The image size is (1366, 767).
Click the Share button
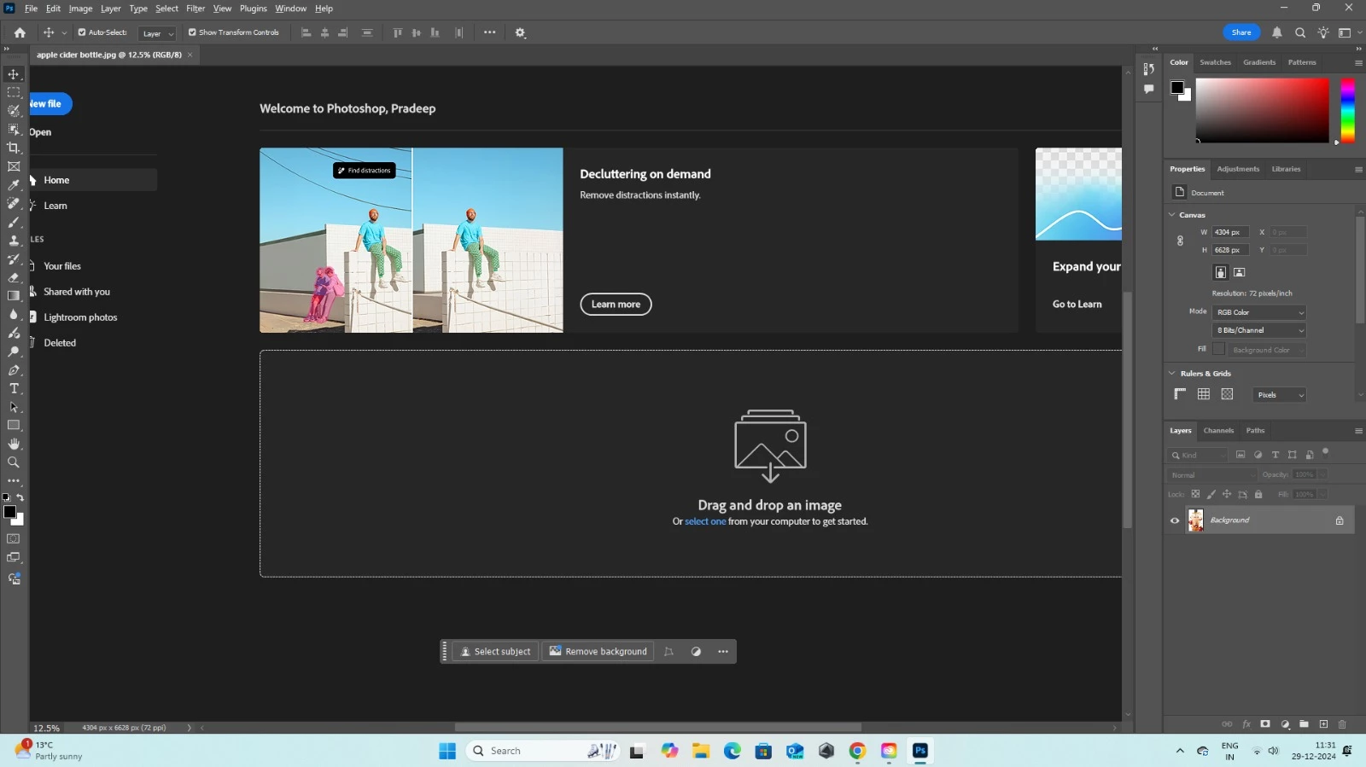coord(1241,32)
